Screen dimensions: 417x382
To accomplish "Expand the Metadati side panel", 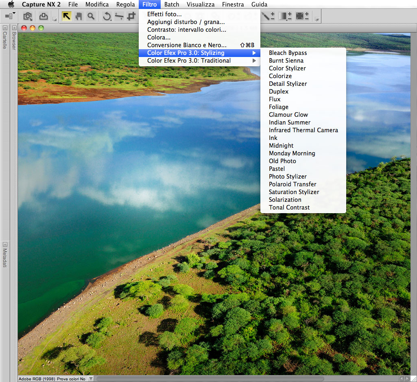I will [x=5, y=244].
